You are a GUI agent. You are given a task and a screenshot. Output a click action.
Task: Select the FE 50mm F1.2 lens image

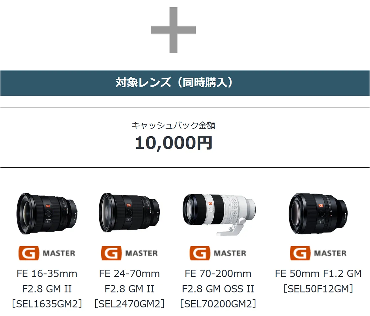pos(318,213)
